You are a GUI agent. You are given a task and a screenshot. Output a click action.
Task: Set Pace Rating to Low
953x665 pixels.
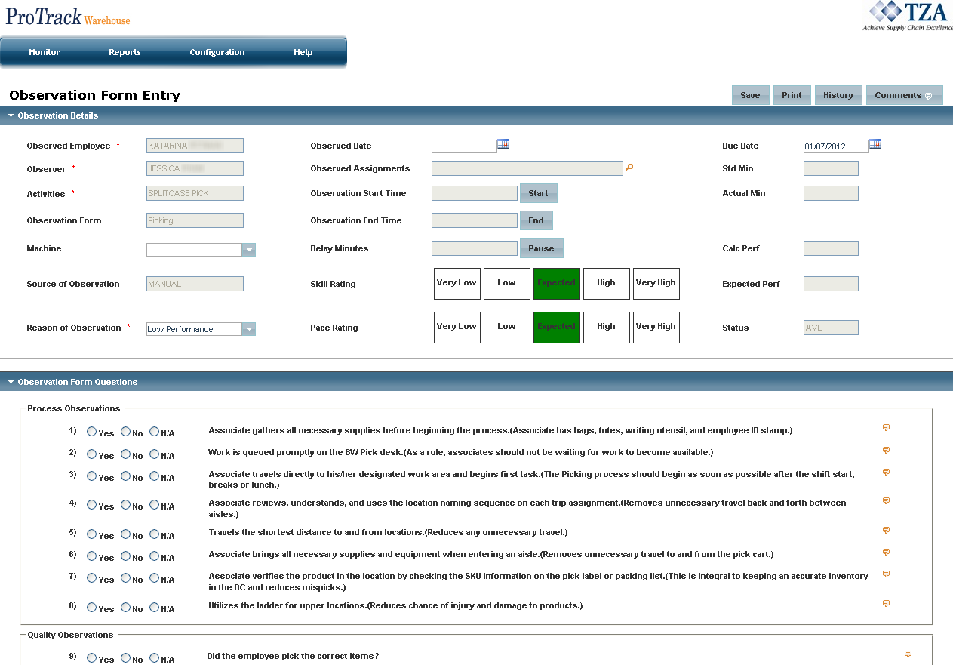[507, 328]
